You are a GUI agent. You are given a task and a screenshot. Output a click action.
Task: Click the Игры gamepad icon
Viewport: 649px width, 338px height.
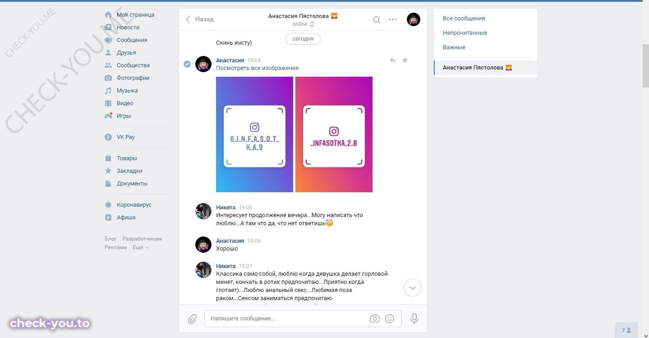pos(108,116)
